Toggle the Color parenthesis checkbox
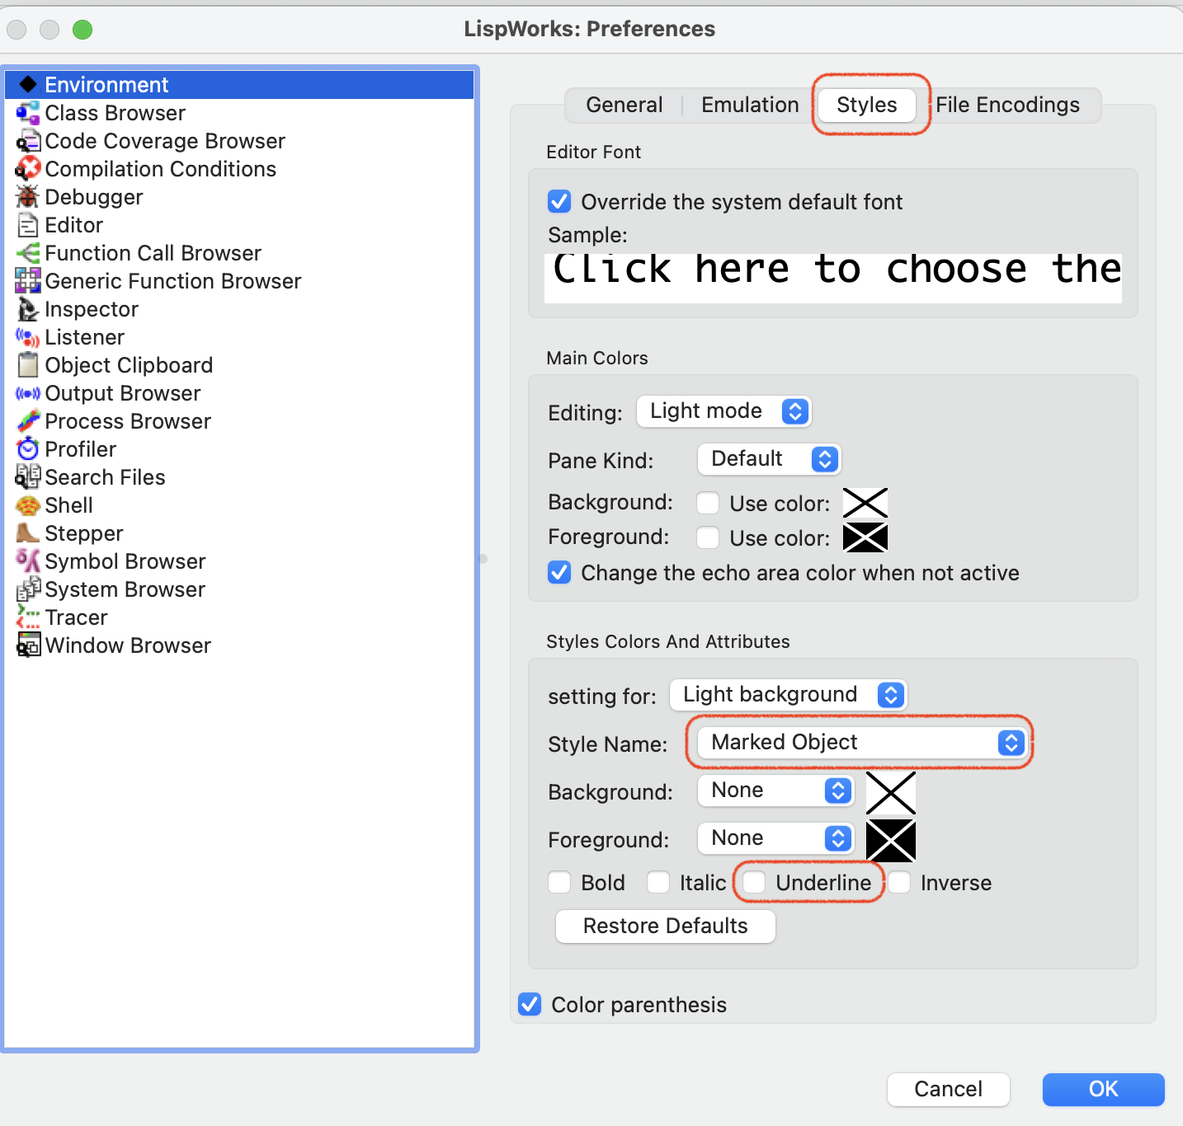 pos(530,1004)
